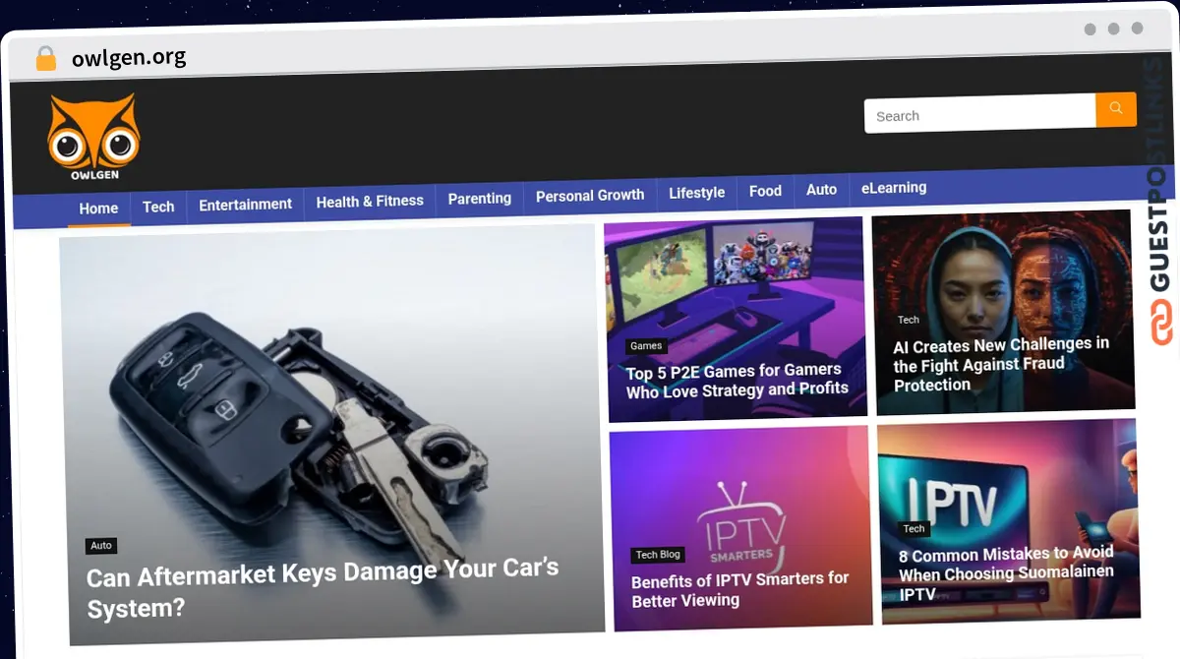Open the eLearning menu item
The height and width of the screenshot is (659, 1180).
pyautogui.click(x=894, y=187)
